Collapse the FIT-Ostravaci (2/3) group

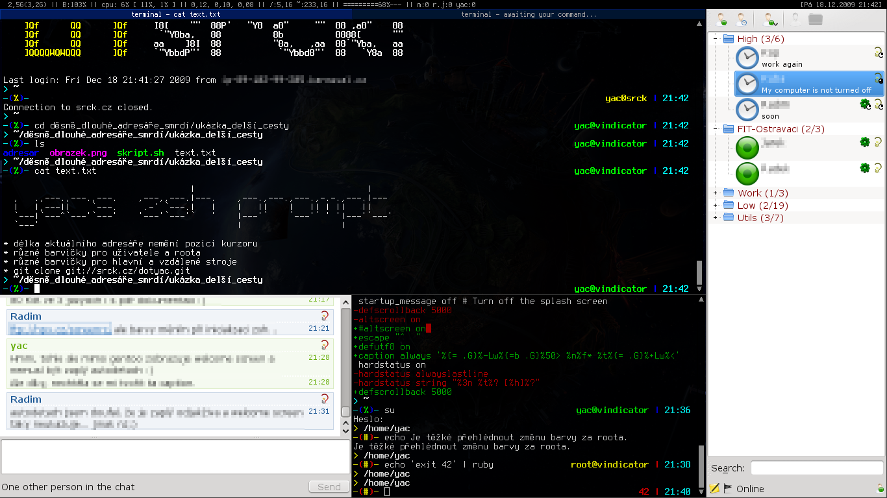pyautogui.click(x=716, y=129)
